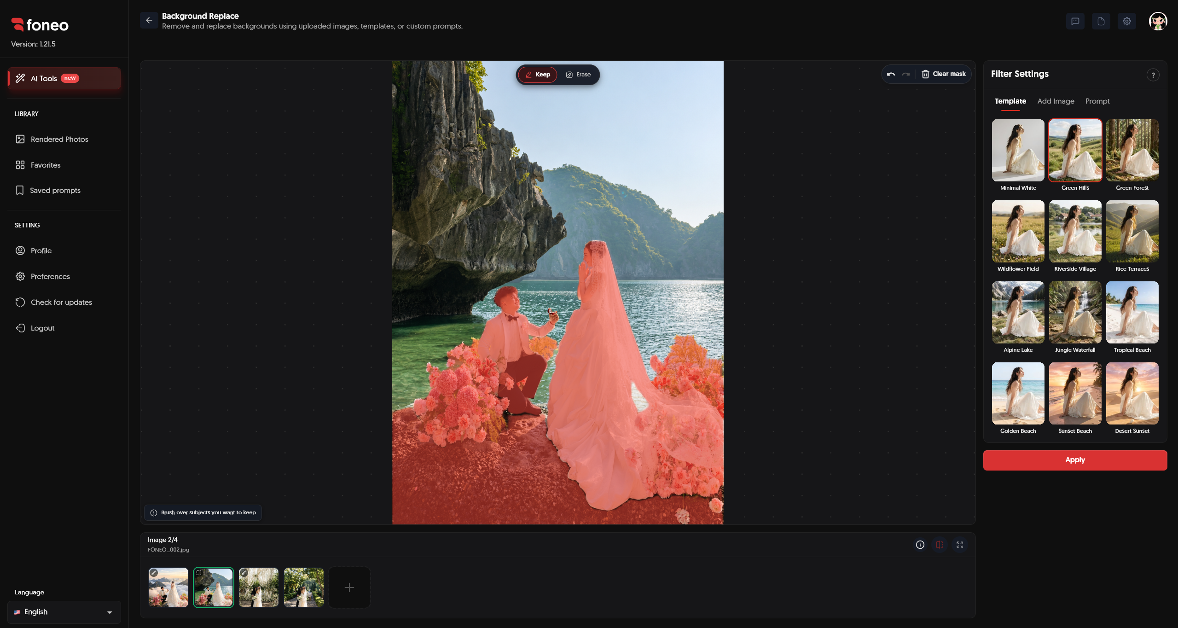Add a new image with plus tile
This screenshot has width=1178, height=628.
[349, 587]
